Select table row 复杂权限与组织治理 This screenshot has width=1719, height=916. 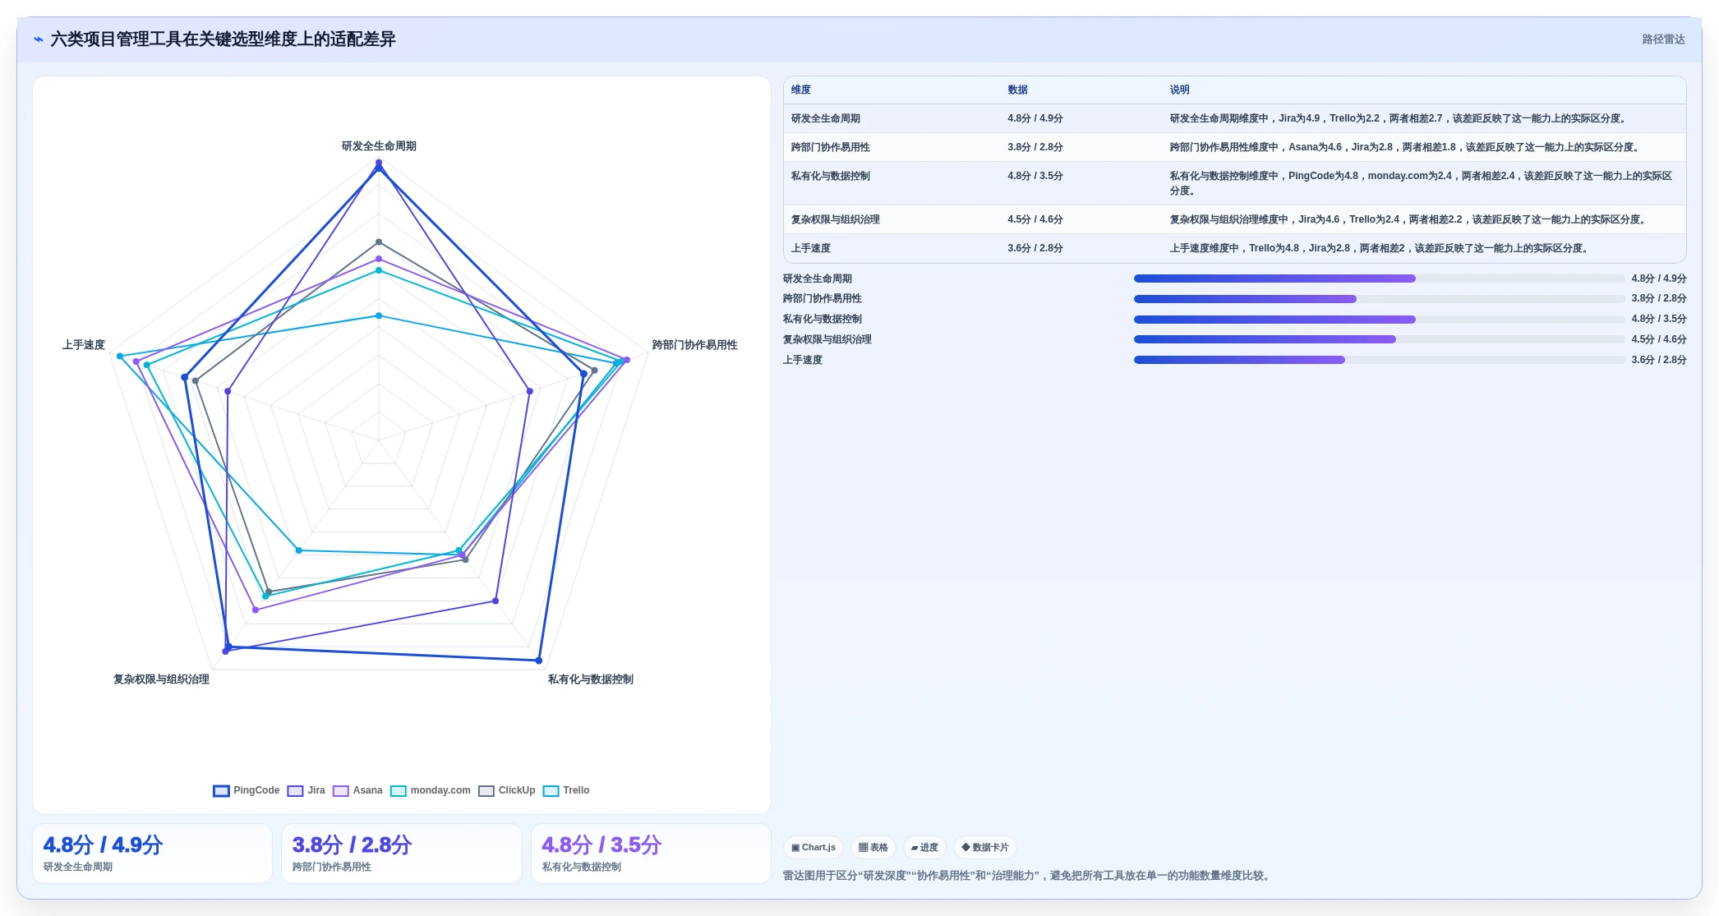[x=1234, y=219]
